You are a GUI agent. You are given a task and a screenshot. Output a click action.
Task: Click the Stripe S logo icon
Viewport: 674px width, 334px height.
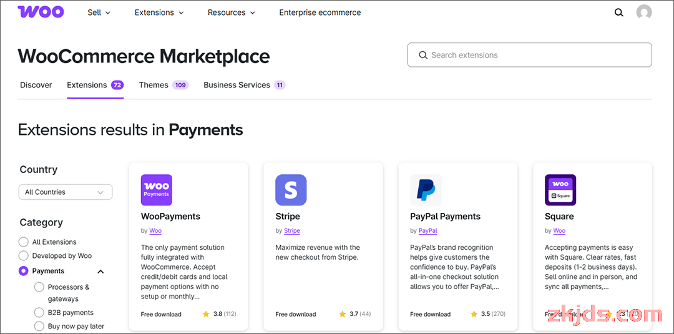point(291,190)
